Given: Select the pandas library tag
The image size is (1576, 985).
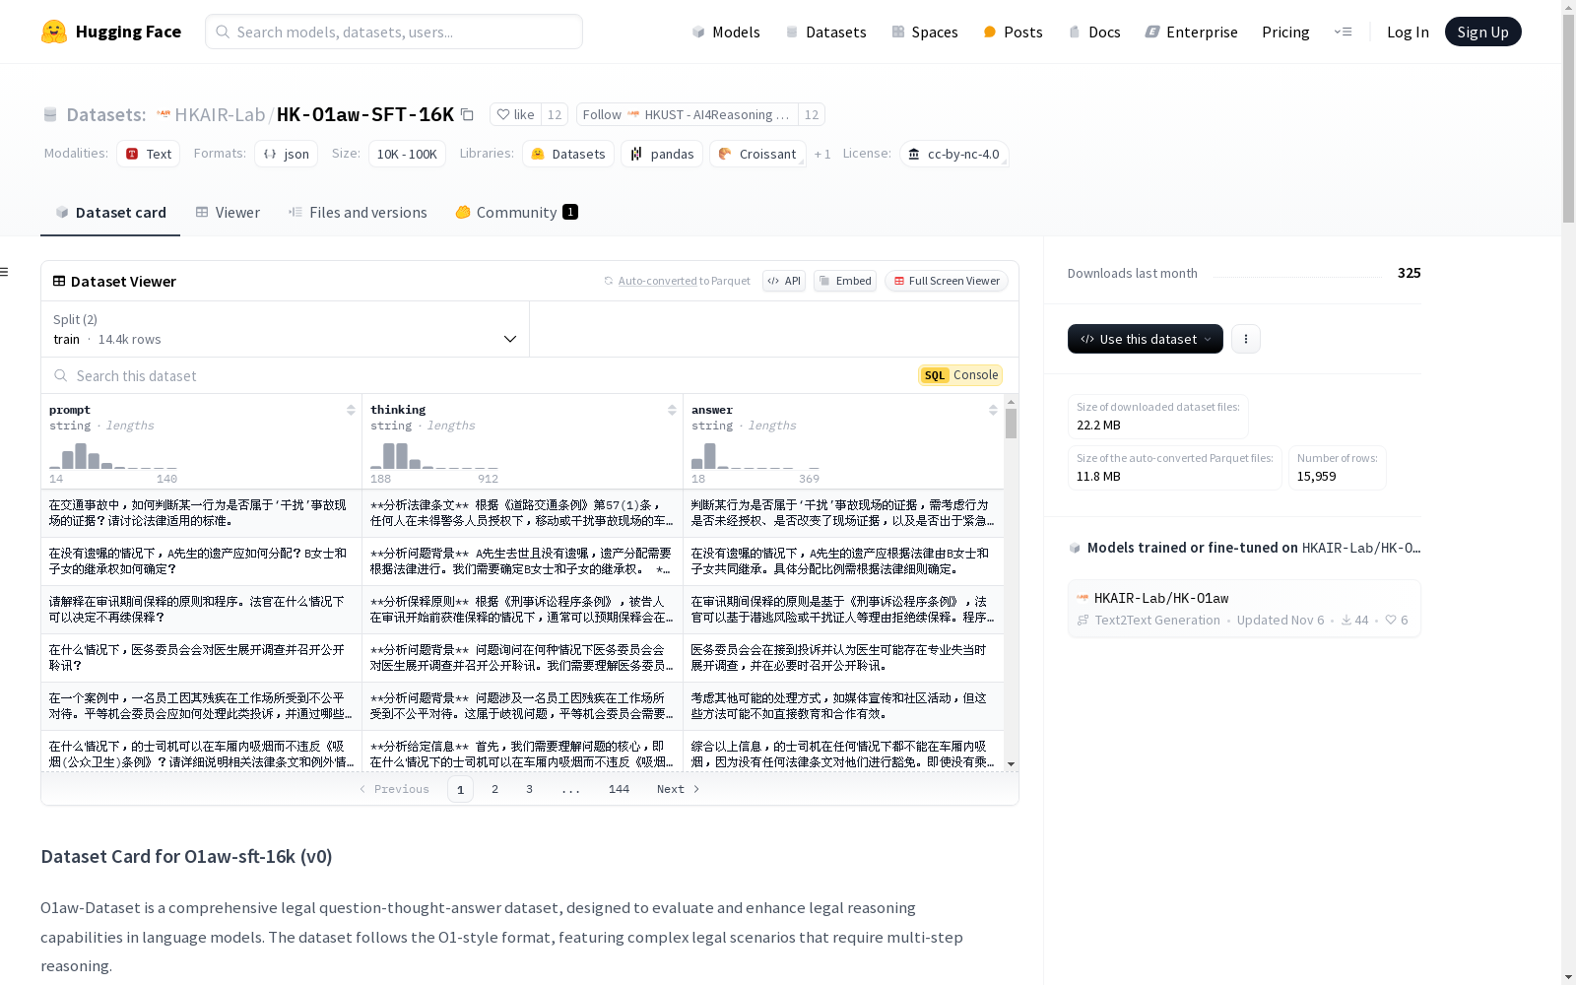Looking at the screenshot, I should 662,154.
